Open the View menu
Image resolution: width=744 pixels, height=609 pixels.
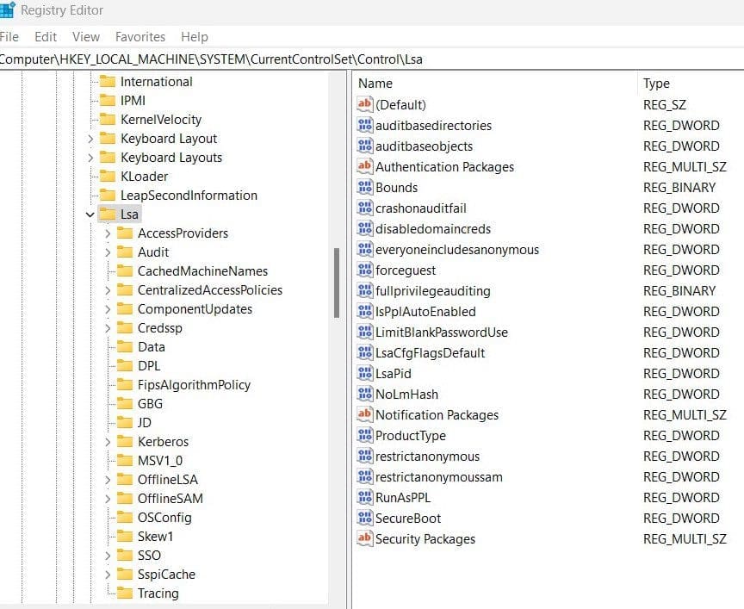(85, 37)
